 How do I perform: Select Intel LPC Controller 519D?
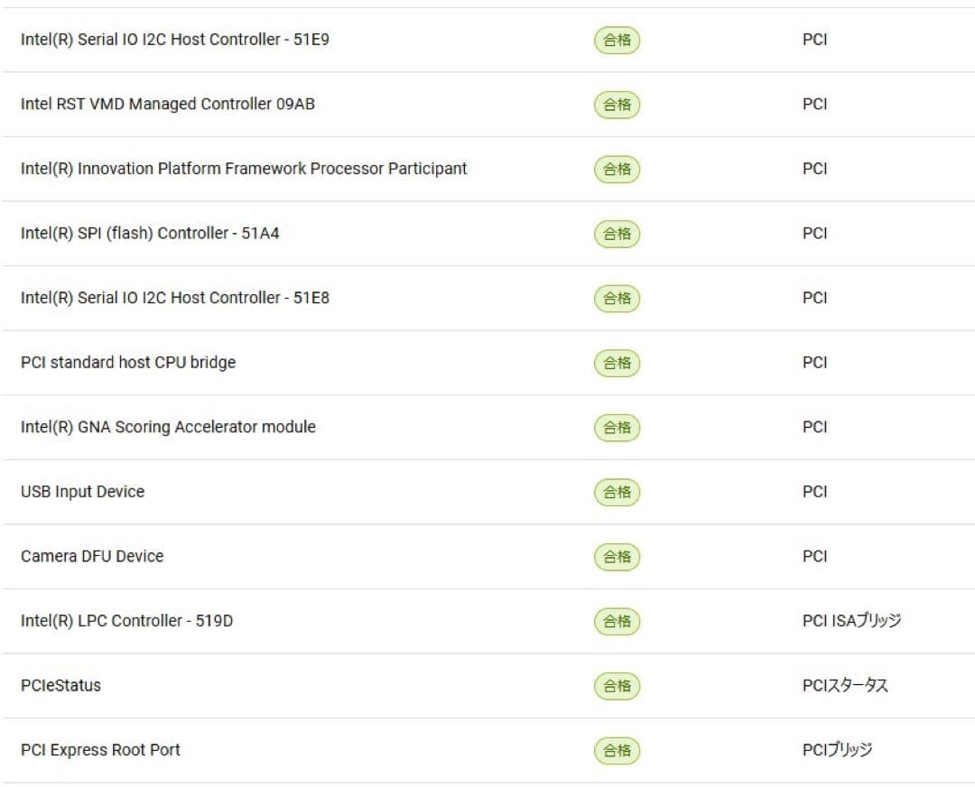click(126, 621)
